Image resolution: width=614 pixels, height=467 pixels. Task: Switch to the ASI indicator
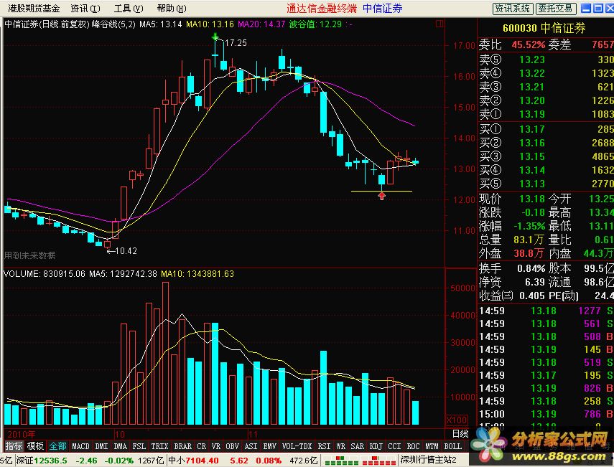(251, 446)
